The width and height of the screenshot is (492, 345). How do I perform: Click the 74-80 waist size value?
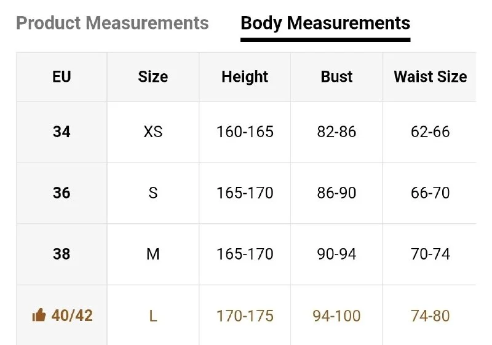point(430,316)
